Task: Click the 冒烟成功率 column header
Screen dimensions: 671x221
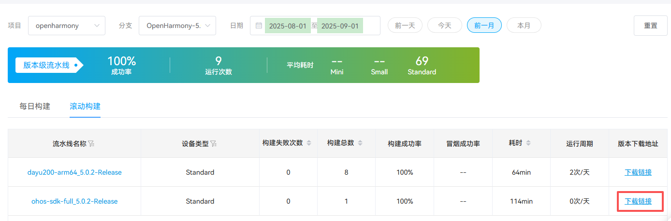Action: (x=463, y=143)
